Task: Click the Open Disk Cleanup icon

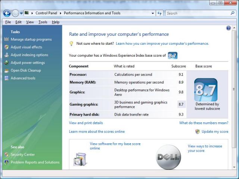Action: (x=6, y=70)
